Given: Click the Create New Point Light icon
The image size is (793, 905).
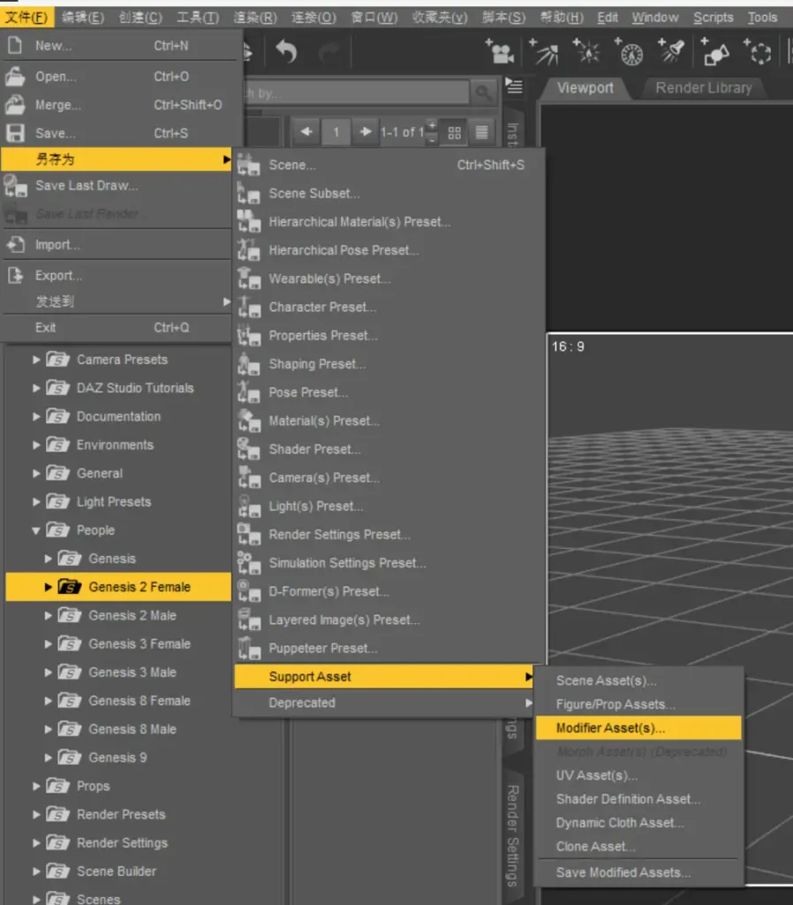Looking at the screenshot, I should tap(586, 52).
